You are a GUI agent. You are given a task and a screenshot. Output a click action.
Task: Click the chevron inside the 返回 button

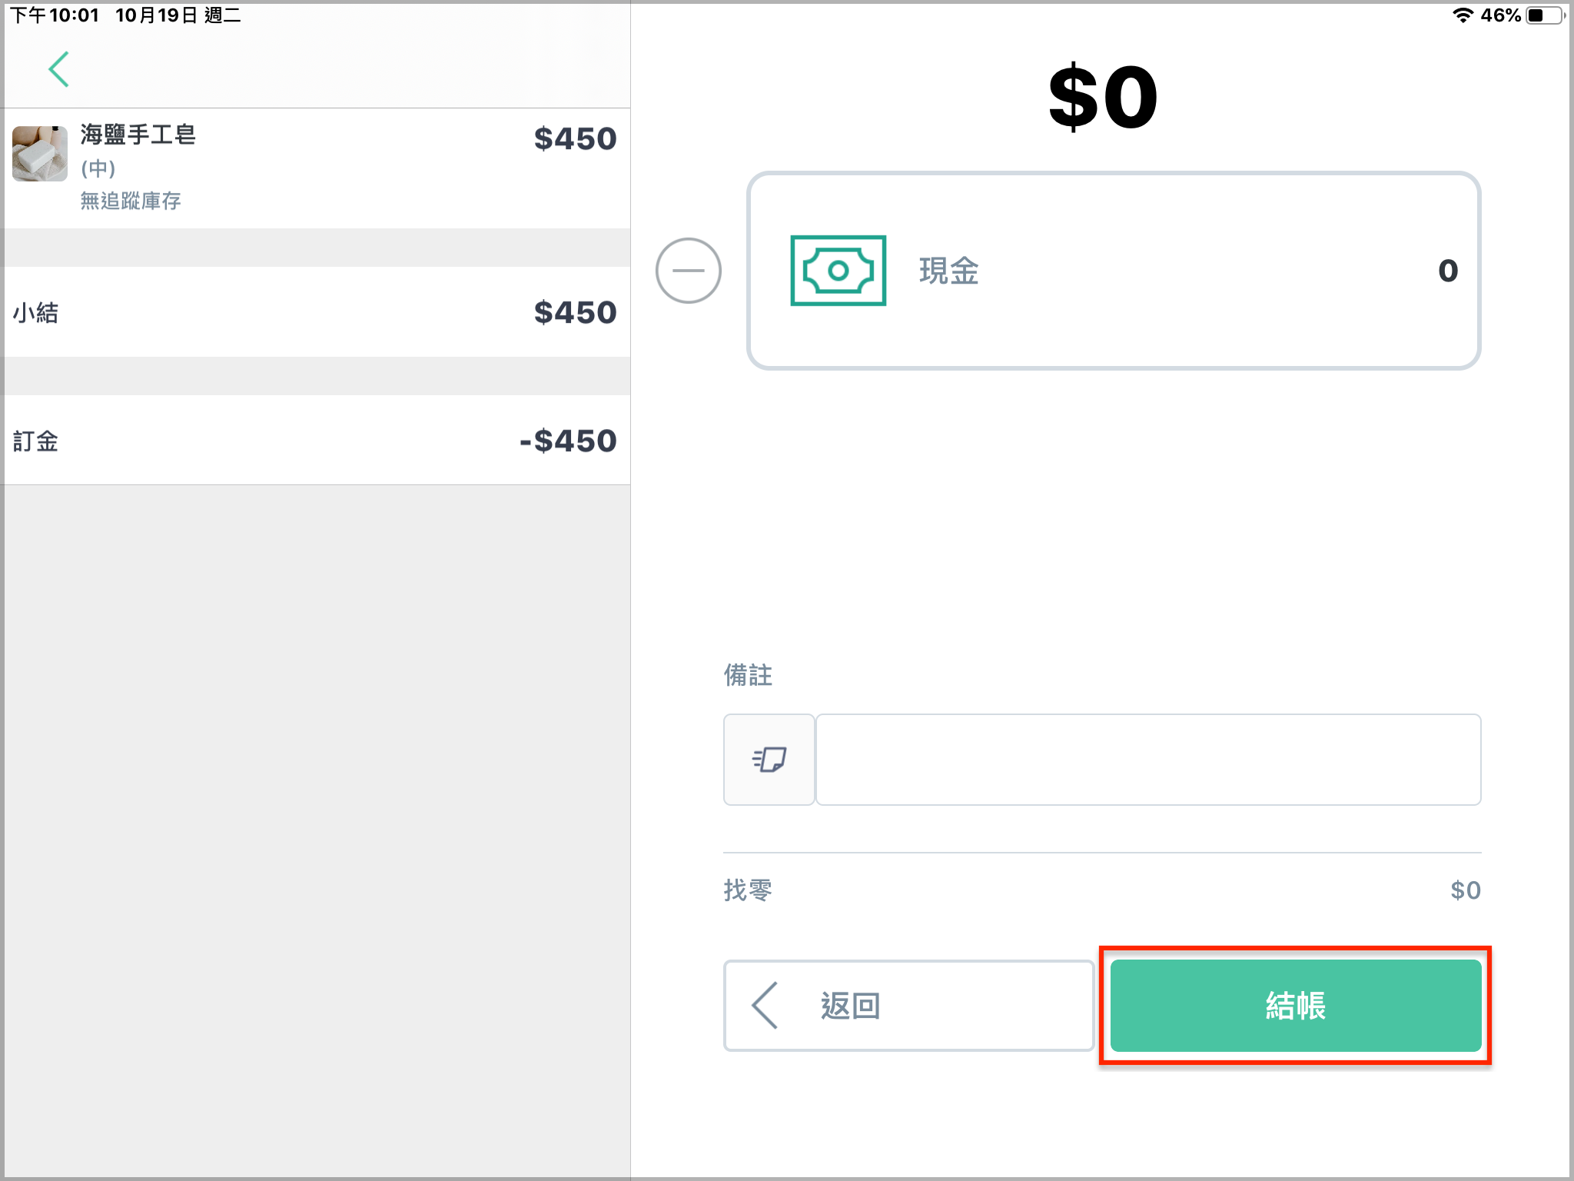[x=765, y=1005]
